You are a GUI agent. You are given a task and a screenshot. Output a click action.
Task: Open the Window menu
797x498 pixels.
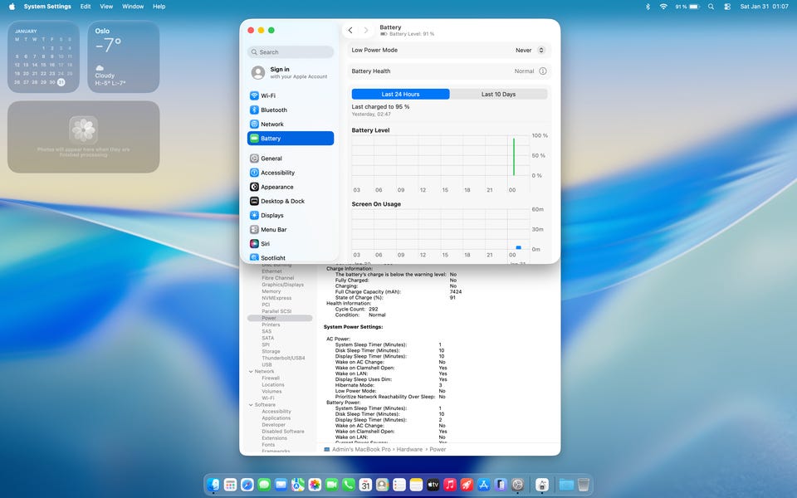click(133, 7)
